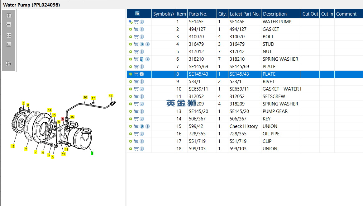Open info icon on PLATE SE145/69 row
This screenshot has height=206, width=363.
tap(142, 67)
